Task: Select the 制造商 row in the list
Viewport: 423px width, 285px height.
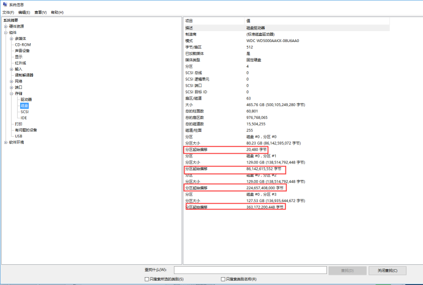Action: coord(287,34)
